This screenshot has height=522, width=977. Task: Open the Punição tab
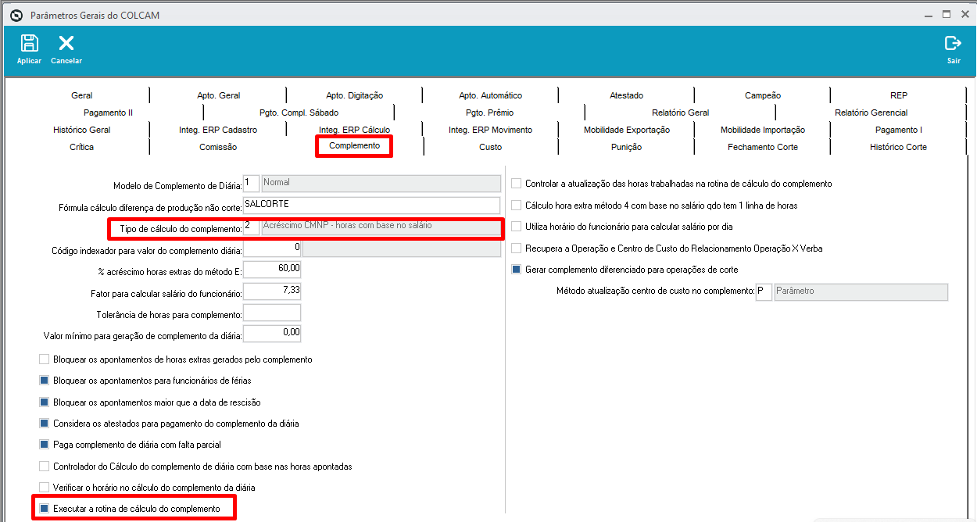[627, 147]
